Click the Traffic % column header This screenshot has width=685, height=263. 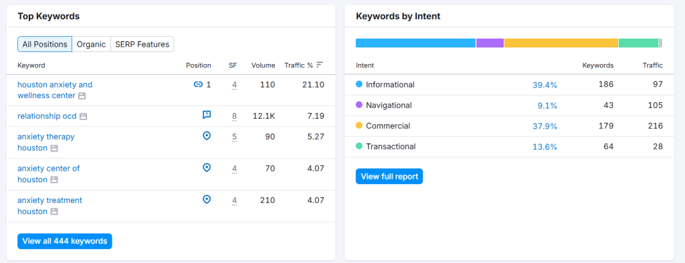pos(299,65)
